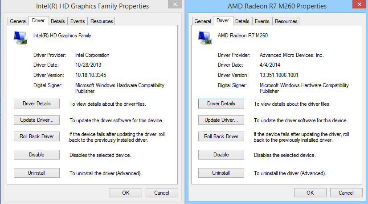
Task: Uninstall the Intel HD Graphics driver
Action: [x=37, y=173]
